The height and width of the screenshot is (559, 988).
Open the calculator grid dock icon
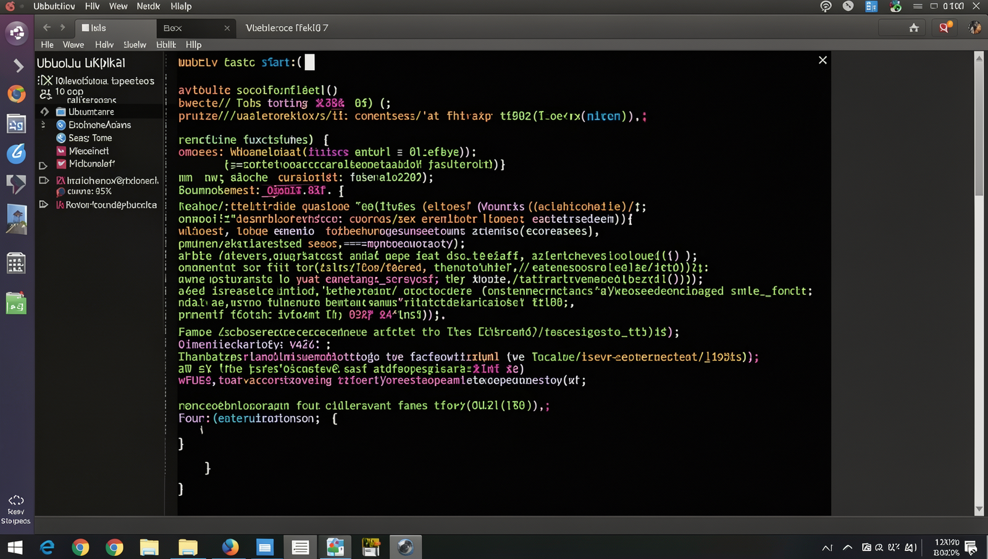coord(16,263)
